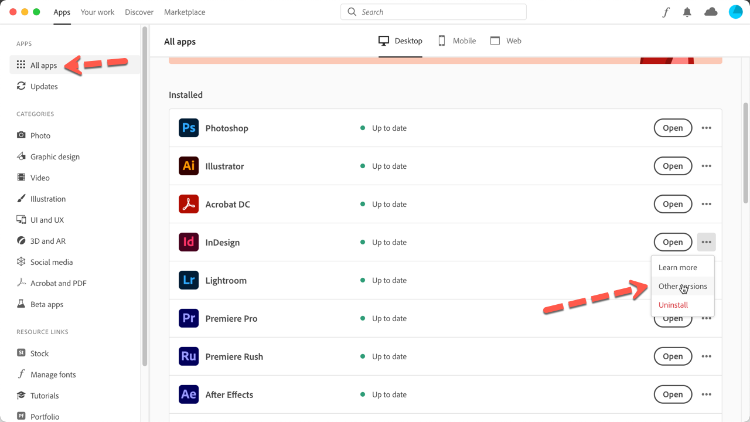
Task: Select the 3D and AR category
Action: 41,241
